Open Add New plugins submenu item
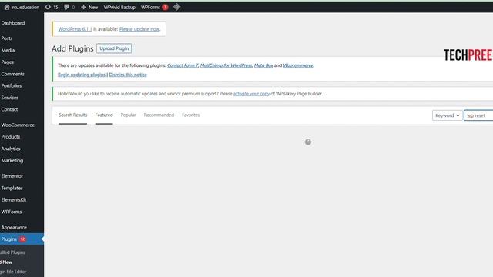This screenshot has height=277, width=493. 6,262
